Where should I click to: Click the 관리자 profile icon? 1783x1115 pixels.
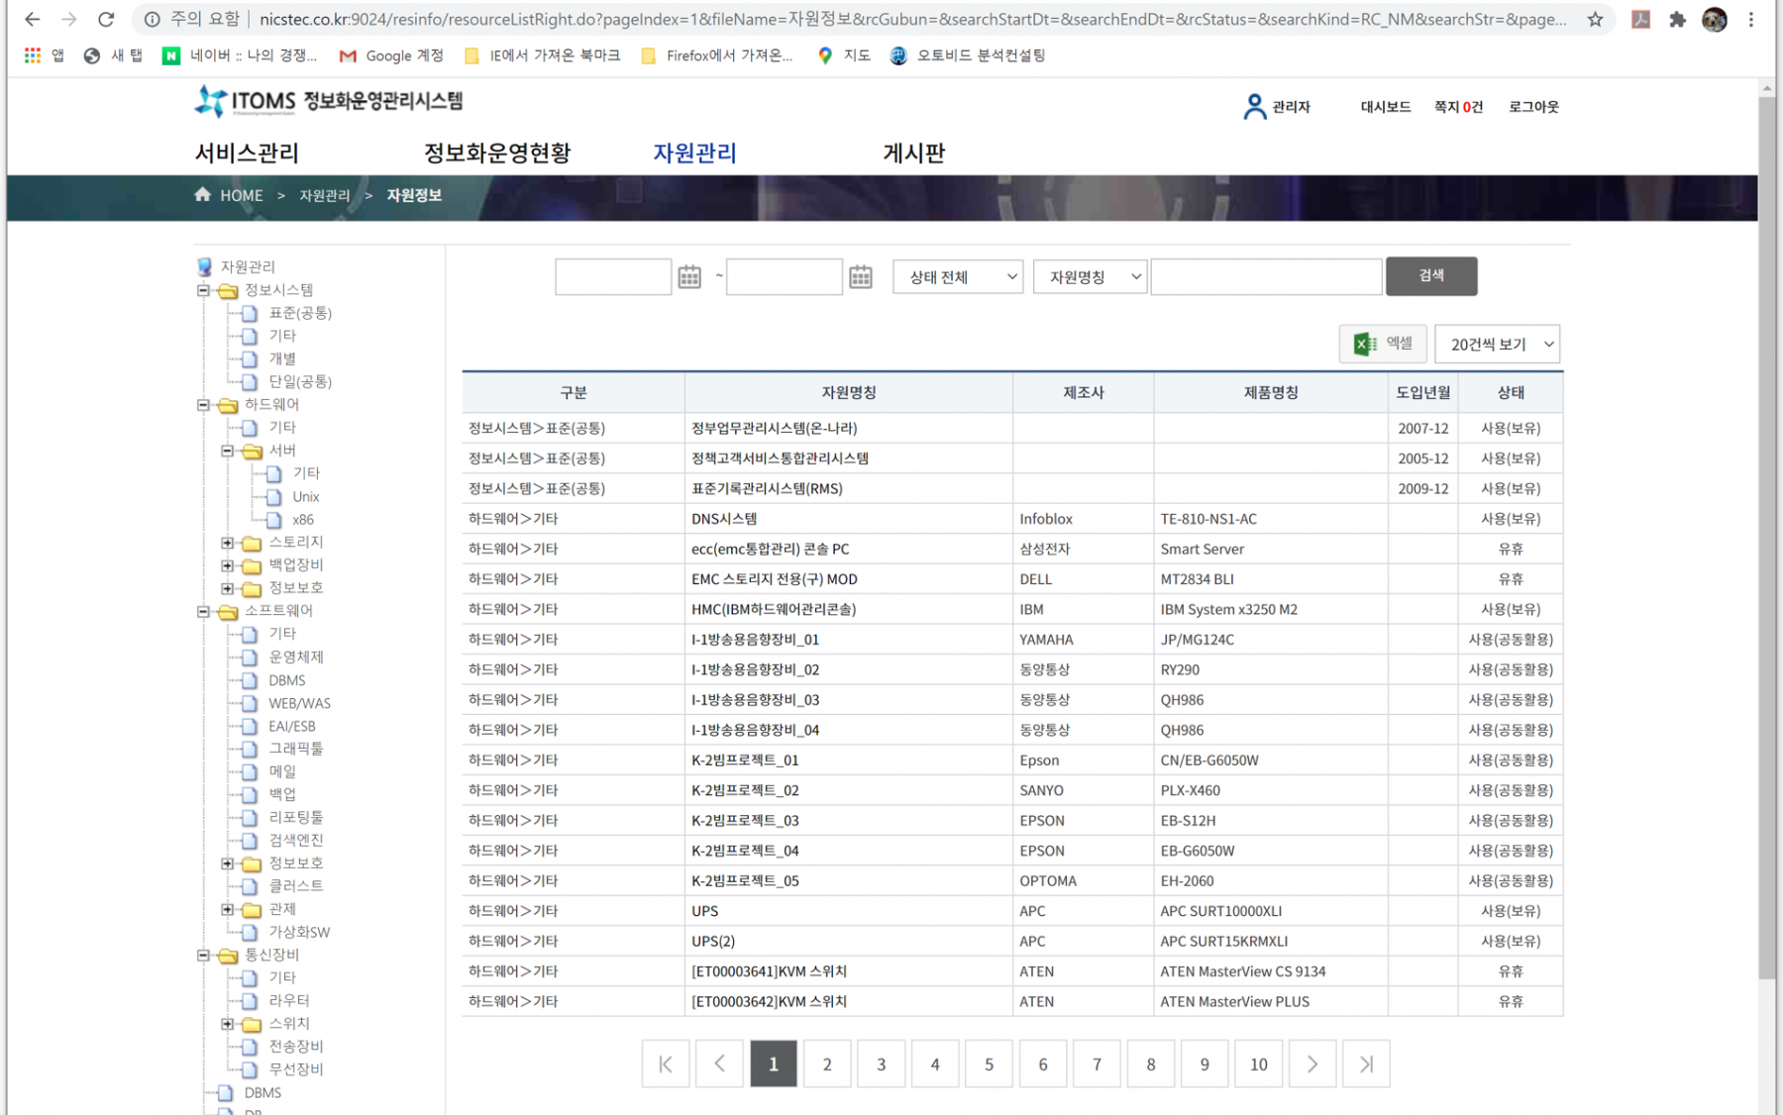[x=1254, y=106]
